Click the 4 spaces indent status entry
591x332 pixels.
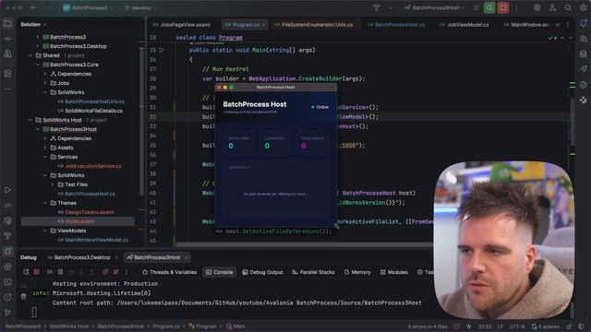click(546, 326)
